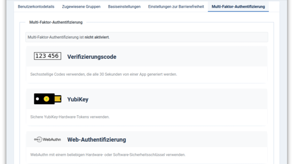Click the 'nicht aktiviert' status message
Viewport: 293px width, 164px height.
(146, 37)
